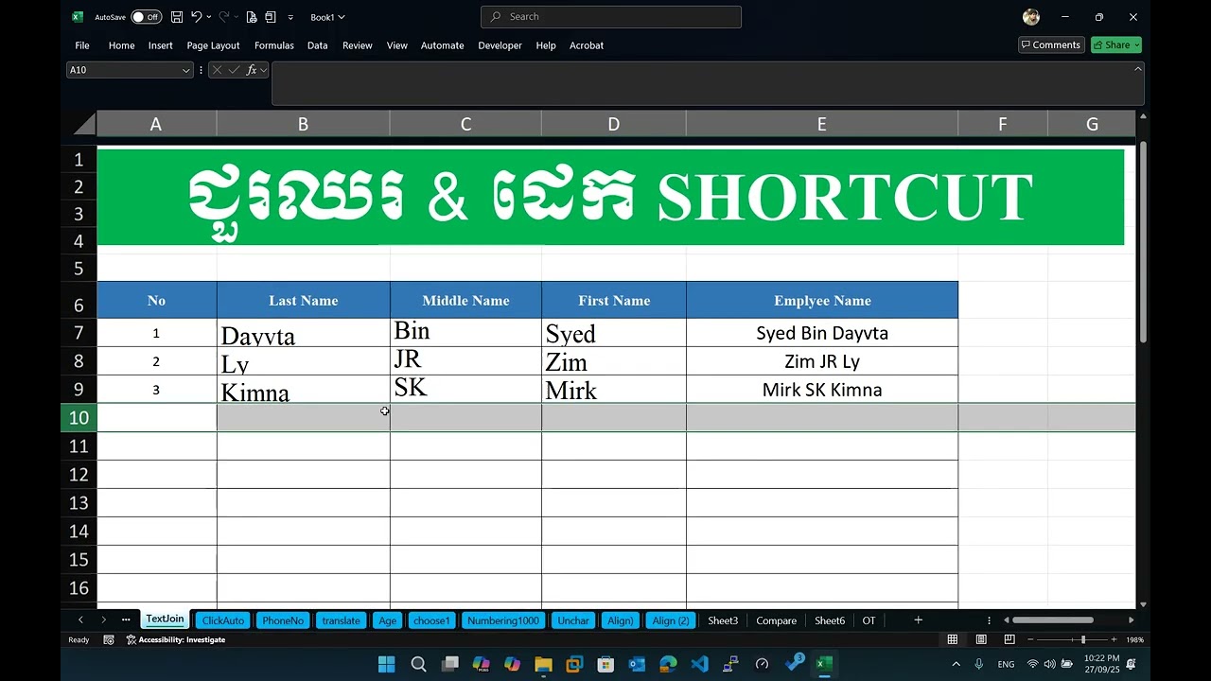Show sheet tabs to the right with right arrow
Screen dimensions: 1211x681
pos(103,620)
